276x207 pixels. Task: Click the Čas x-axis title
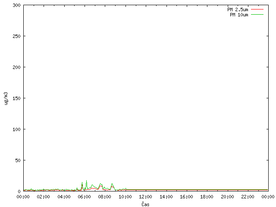pyautogui.click(x=145, y=204)
